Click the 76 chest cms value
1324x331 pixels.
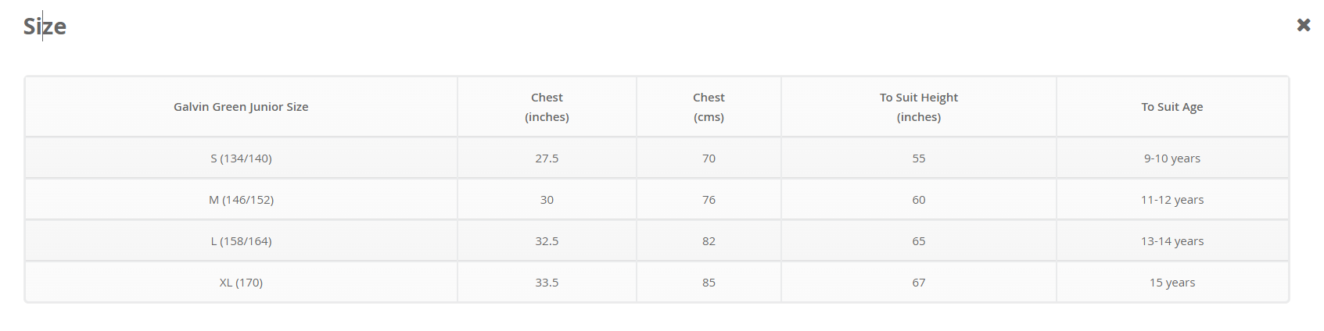click(709, 200)
